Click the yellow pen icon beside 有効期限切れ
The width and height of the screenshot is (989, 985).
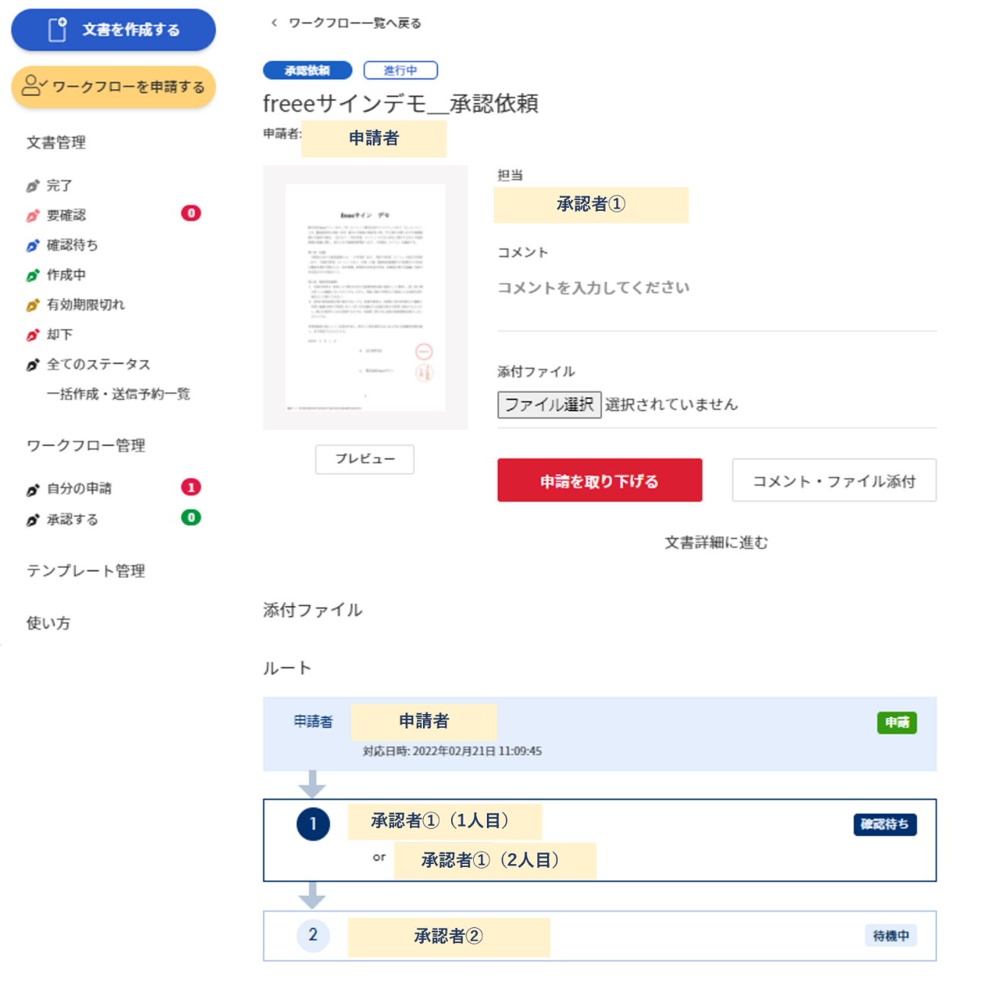(x=33, y=304)
